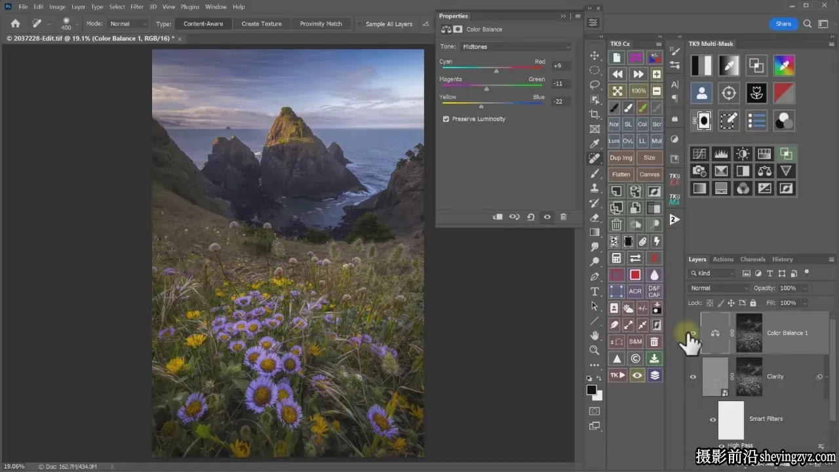Viewport: 839px width, 472px height.
Task: Switch to the Channels tab
Action: (x=752, y=259)
